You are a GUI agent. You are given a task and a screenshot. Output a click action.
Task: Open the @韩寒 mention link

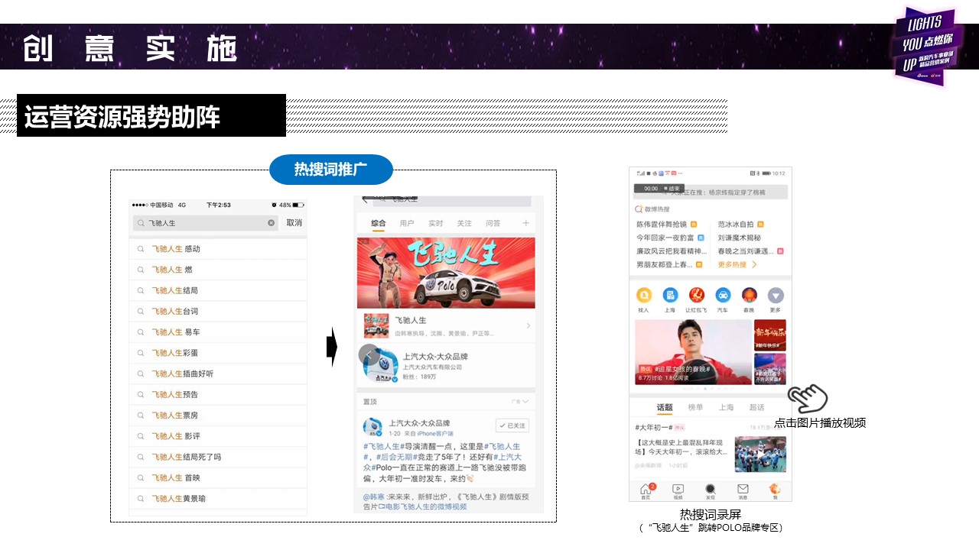point(374,497)
